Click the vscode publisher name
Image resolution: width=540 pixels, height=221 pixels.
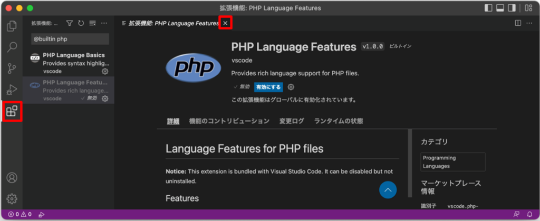pyautogui.click(x=242, y=61)
